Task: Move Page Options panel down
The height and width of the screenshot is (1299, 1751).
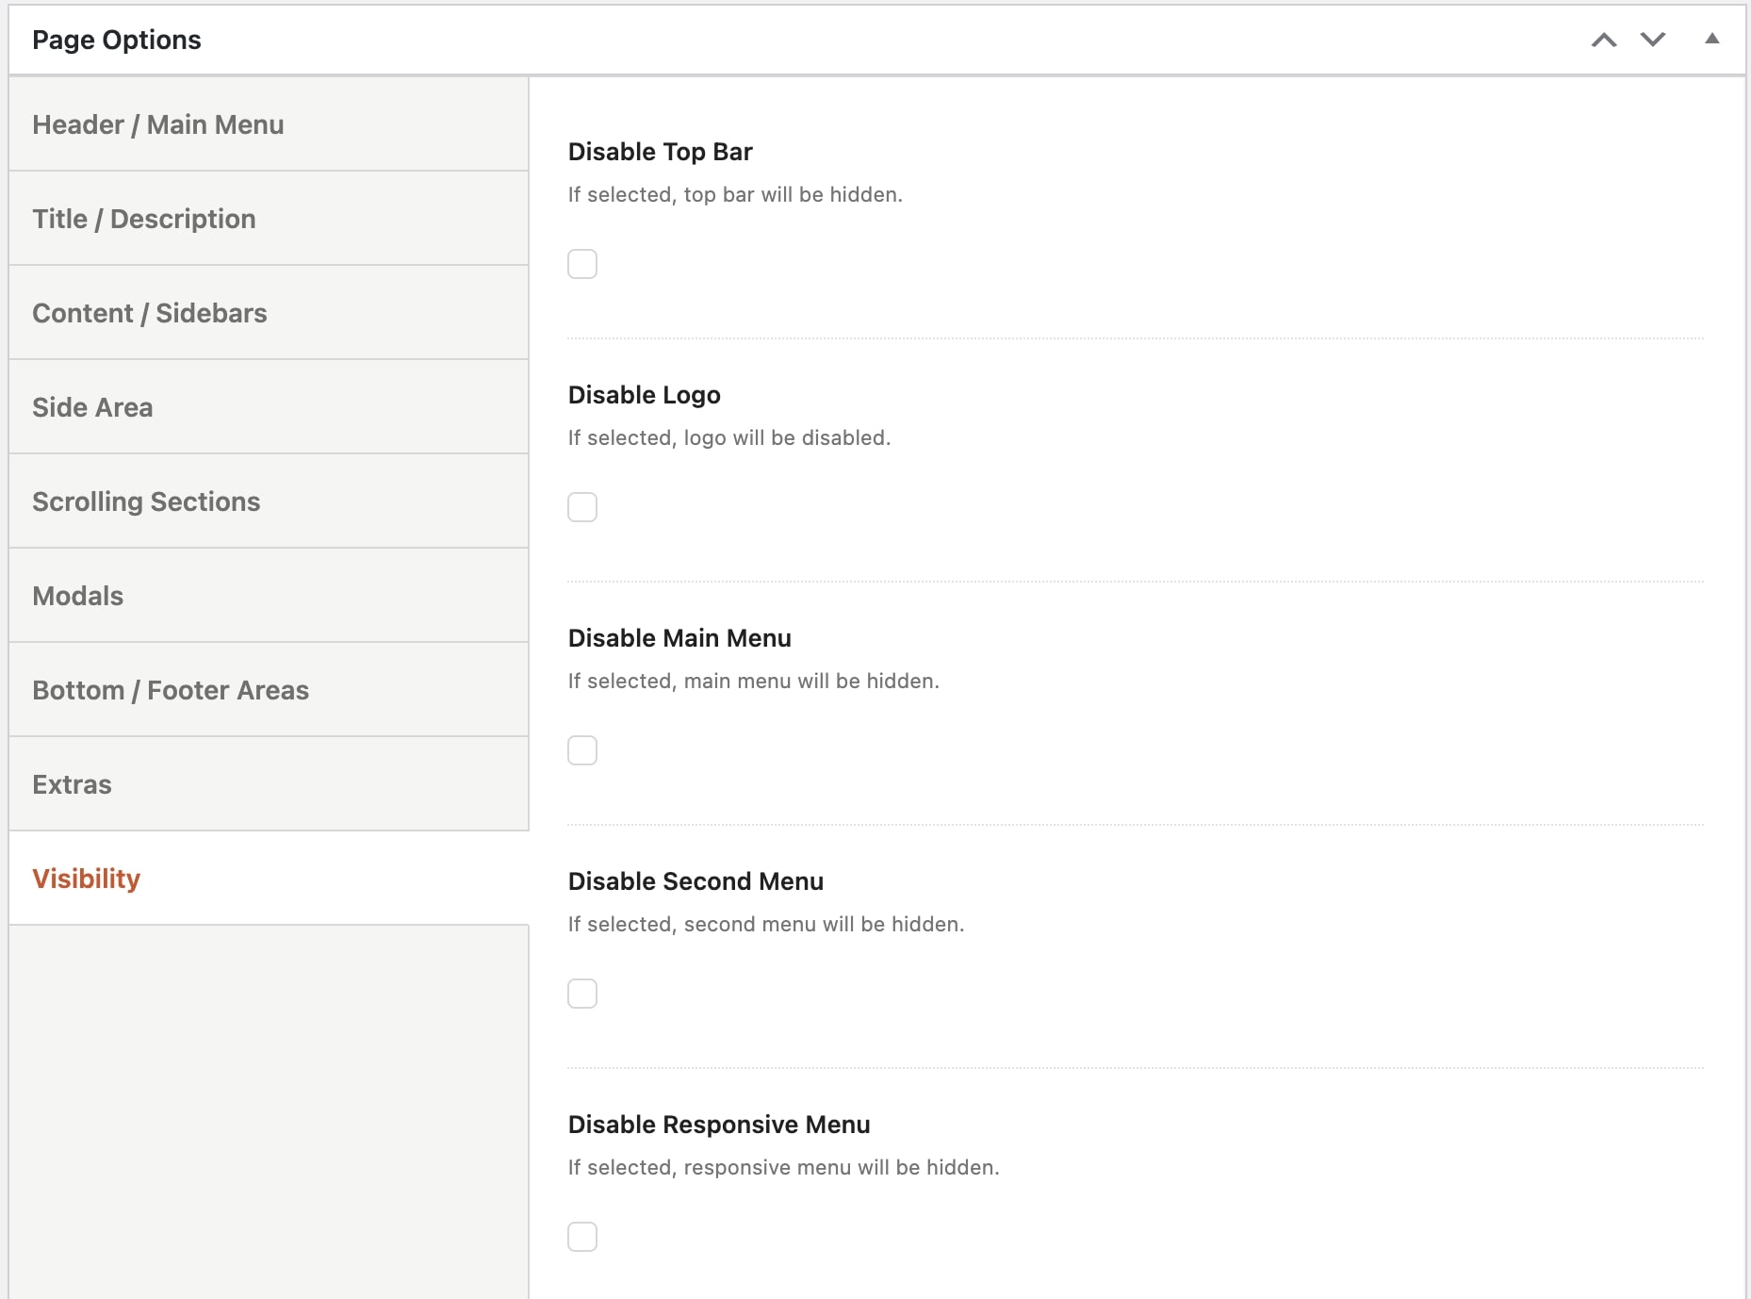Action: pyautogui.click(x=1653, y=40)
